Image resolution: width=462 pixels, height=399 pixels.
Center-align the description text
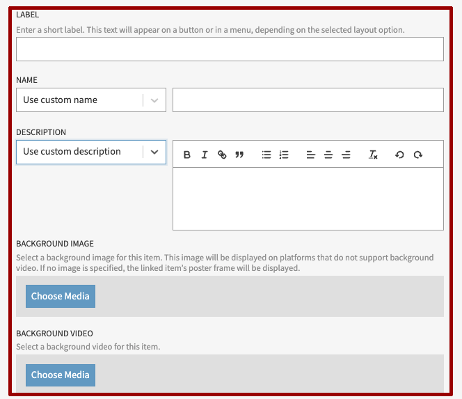pos(328,155)
